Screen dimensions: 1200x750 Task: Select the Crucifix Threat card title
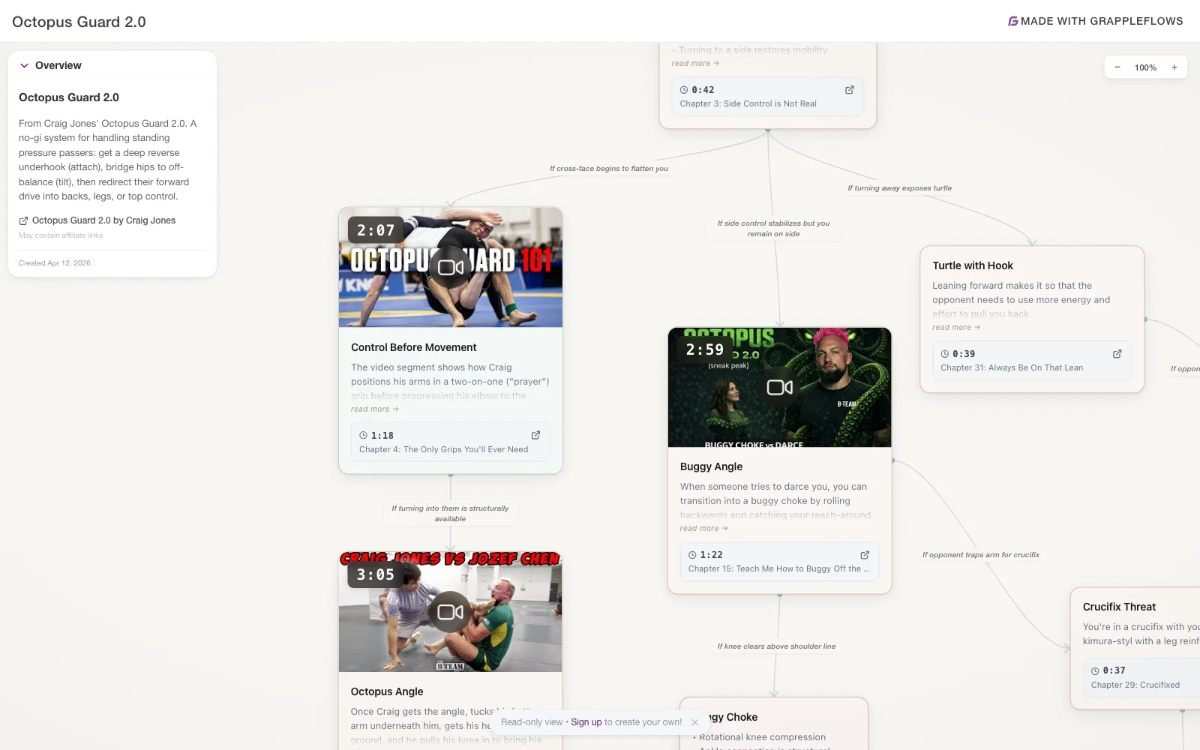click(1119, 607)
